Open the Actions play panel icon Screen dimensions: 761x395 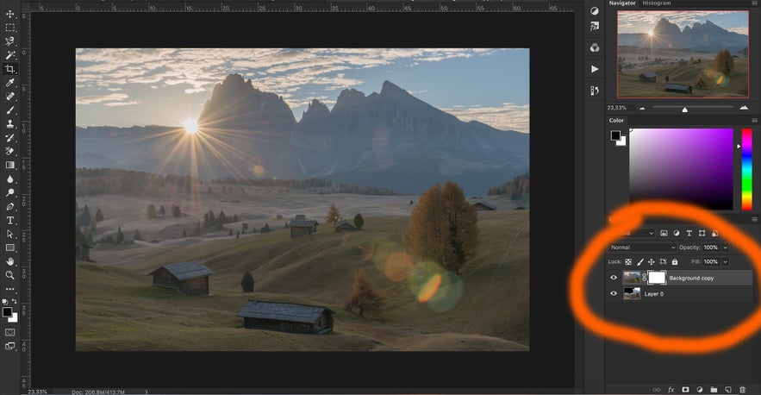coord(595,69)
